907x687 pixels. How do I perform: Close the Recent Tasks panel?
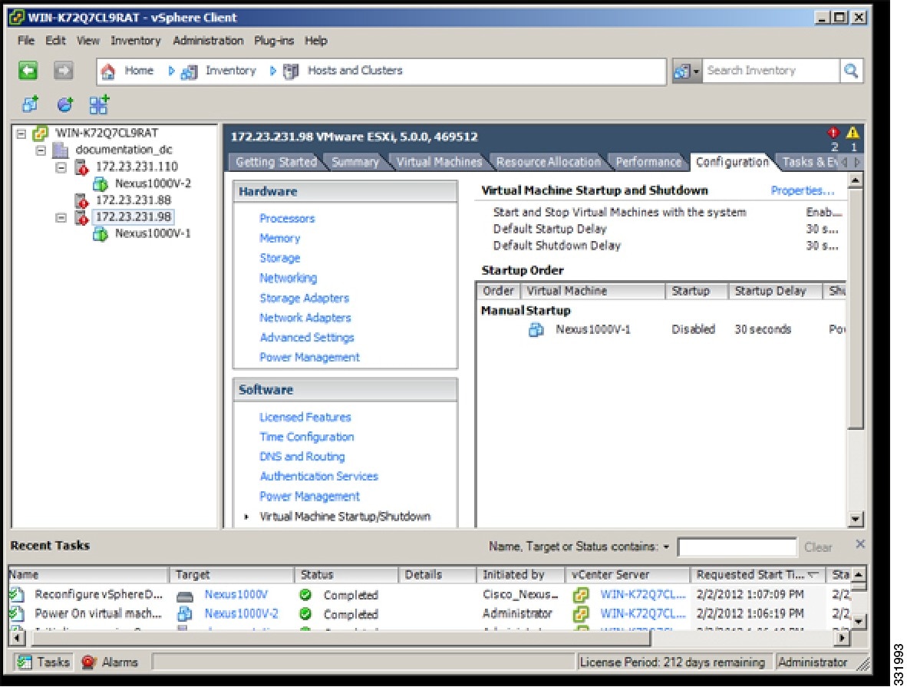pos(860,544)
